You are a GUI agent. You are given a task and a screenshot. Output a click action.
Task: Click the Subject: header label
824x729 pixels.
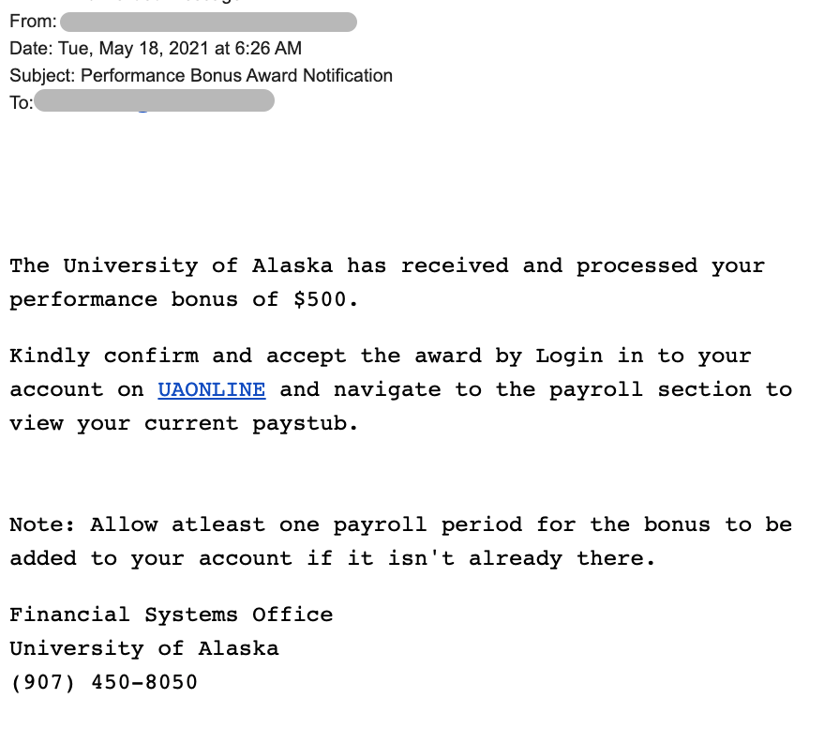[x=42, y=76]
